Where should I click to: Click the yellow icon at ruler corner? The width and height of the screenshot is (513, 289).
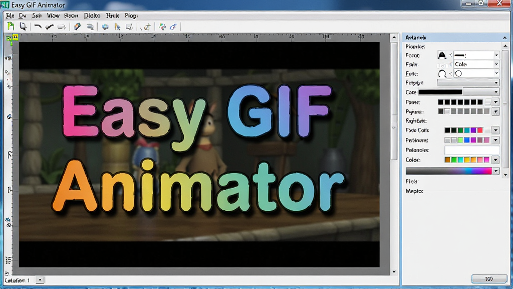(15, 37)
